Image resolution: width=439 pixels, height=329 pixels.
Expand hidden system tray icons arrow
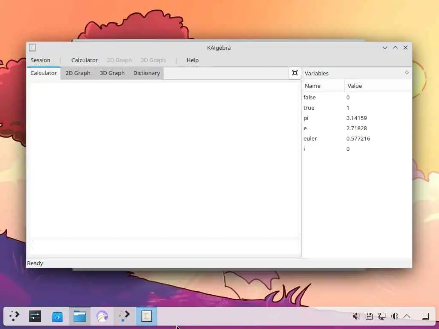click(407, 316)
